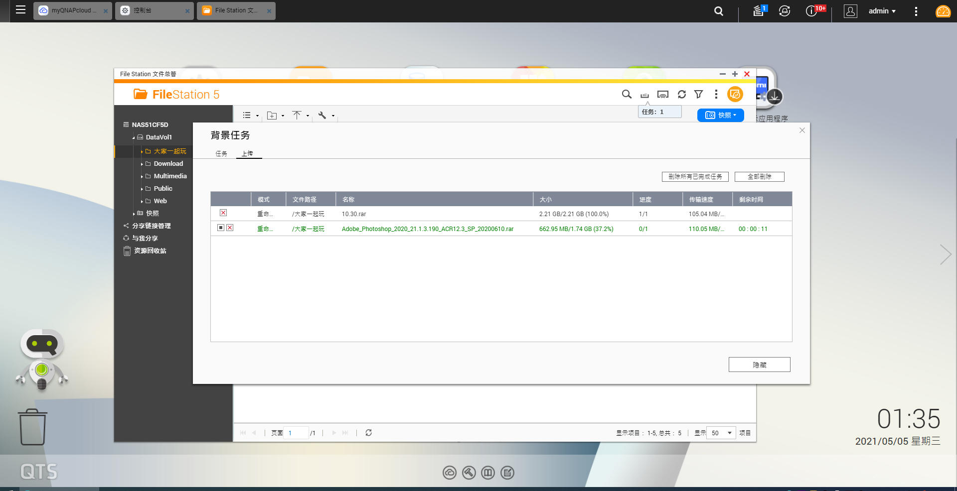Open the QTS main menu hamburger
The width and height of the screenshot is (957, 491).
(x=20, y=10)
